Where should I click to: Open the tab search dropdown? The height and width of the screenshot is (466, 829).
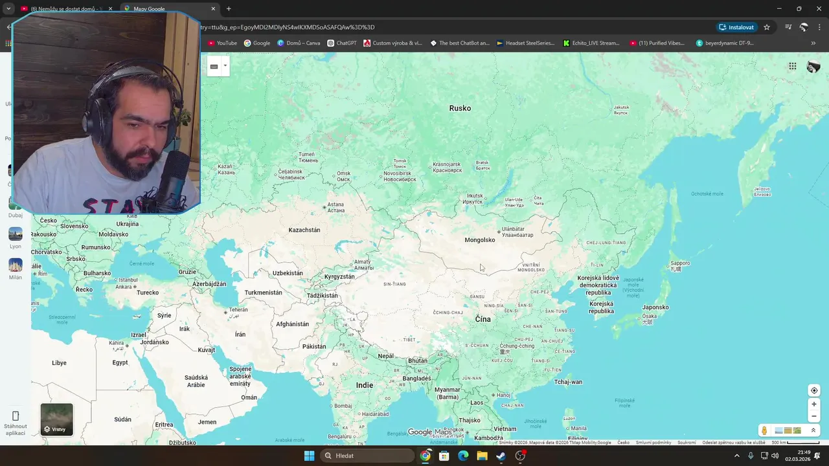pyautogui.click(x=8, y=9)
